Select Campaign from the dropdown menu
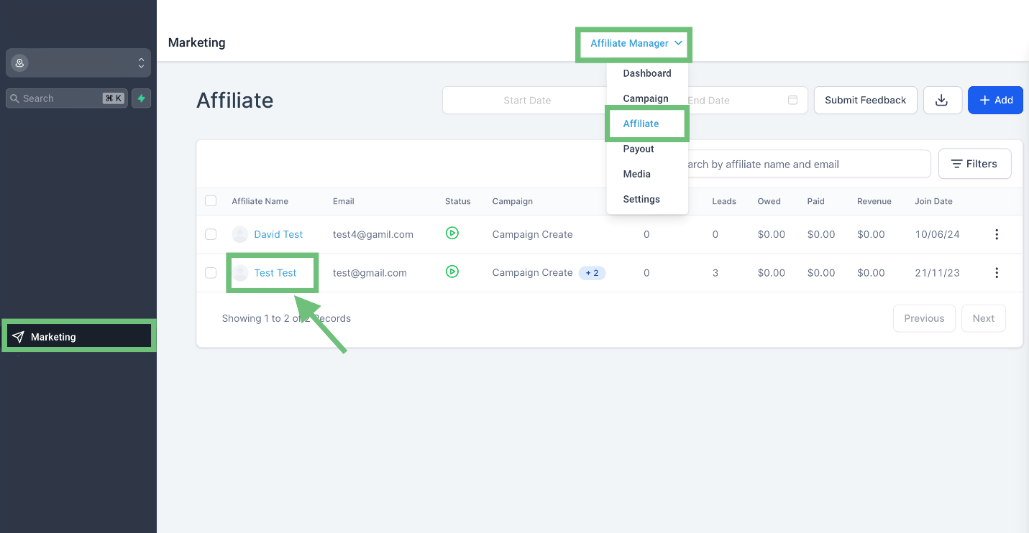The image size is (1029, 533). coord(646,98)
